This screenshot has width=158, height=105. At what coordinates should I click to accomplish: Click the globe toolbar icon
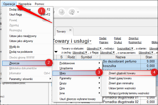61,12
